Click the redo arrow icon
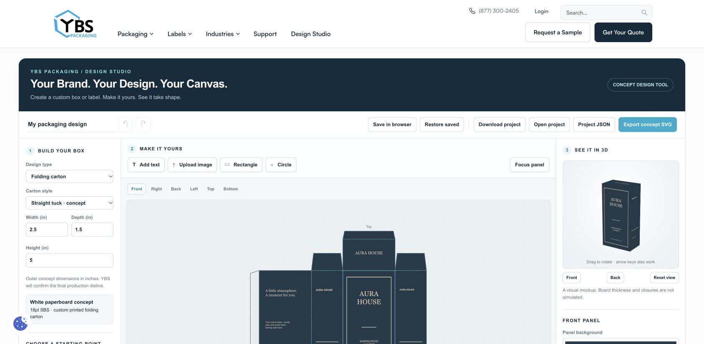 point(143,124)
